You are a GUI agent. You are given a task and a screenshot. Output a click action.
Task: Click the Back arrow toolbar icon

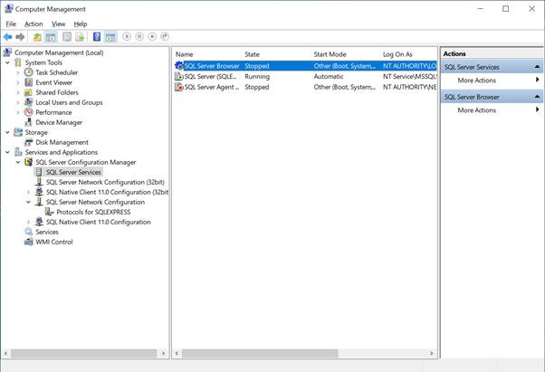(7, 37)
